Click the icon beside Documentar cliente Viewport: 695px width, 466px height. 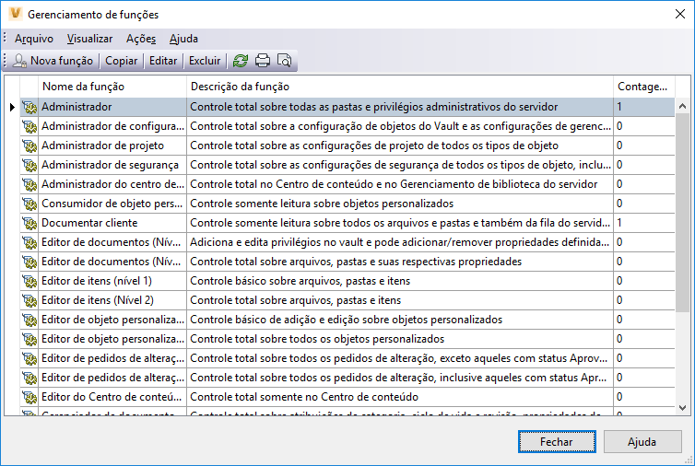(29, 223)
